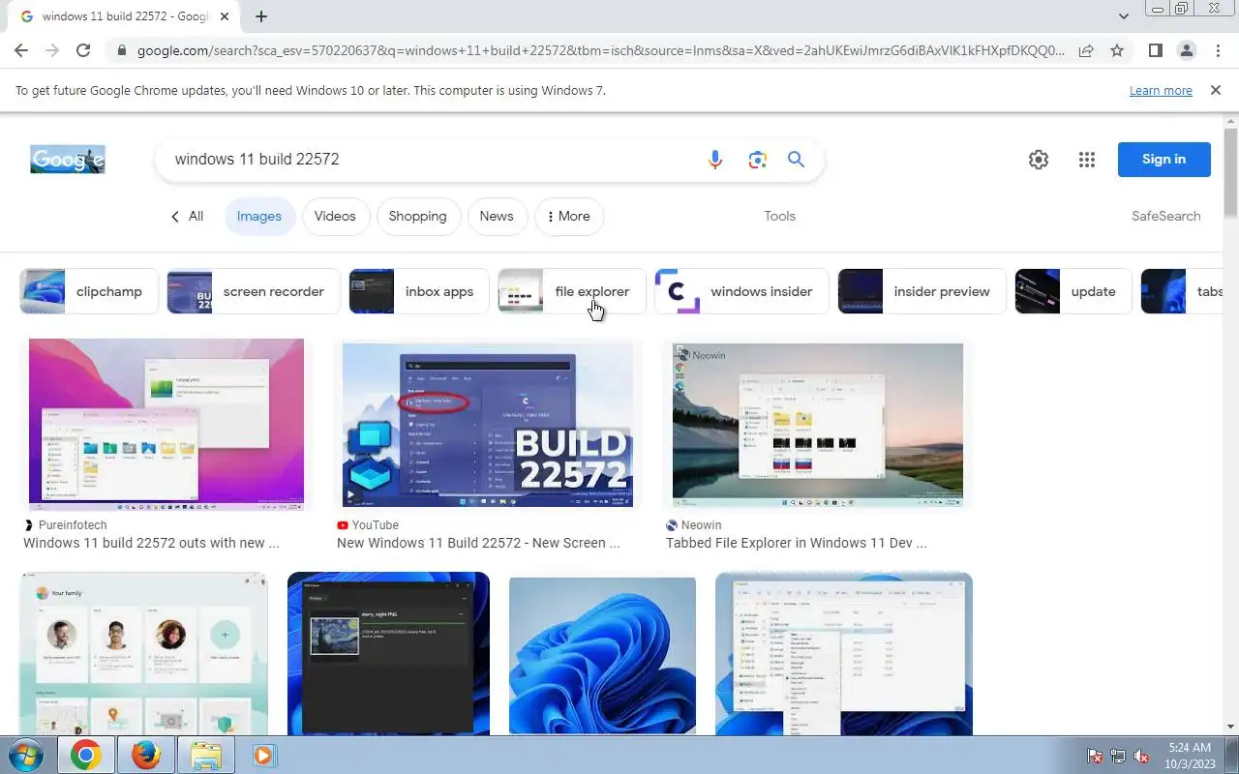Filter images by windows insider chip

click(x=741, y=291)
